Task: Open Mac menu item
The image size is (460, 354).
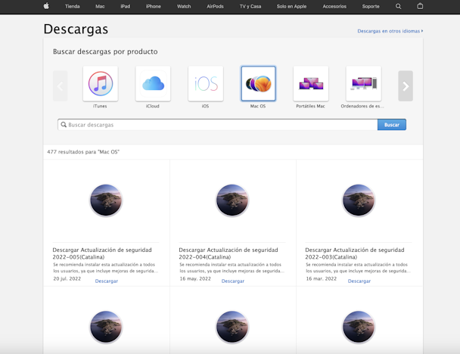Action: point(100,6)
